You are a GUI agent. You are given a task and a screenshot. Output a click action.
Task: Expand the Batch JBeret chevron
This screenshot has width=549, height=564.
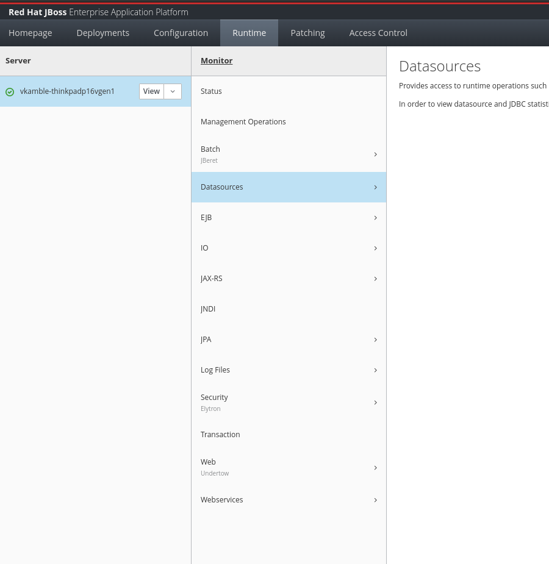coord(375,154)
